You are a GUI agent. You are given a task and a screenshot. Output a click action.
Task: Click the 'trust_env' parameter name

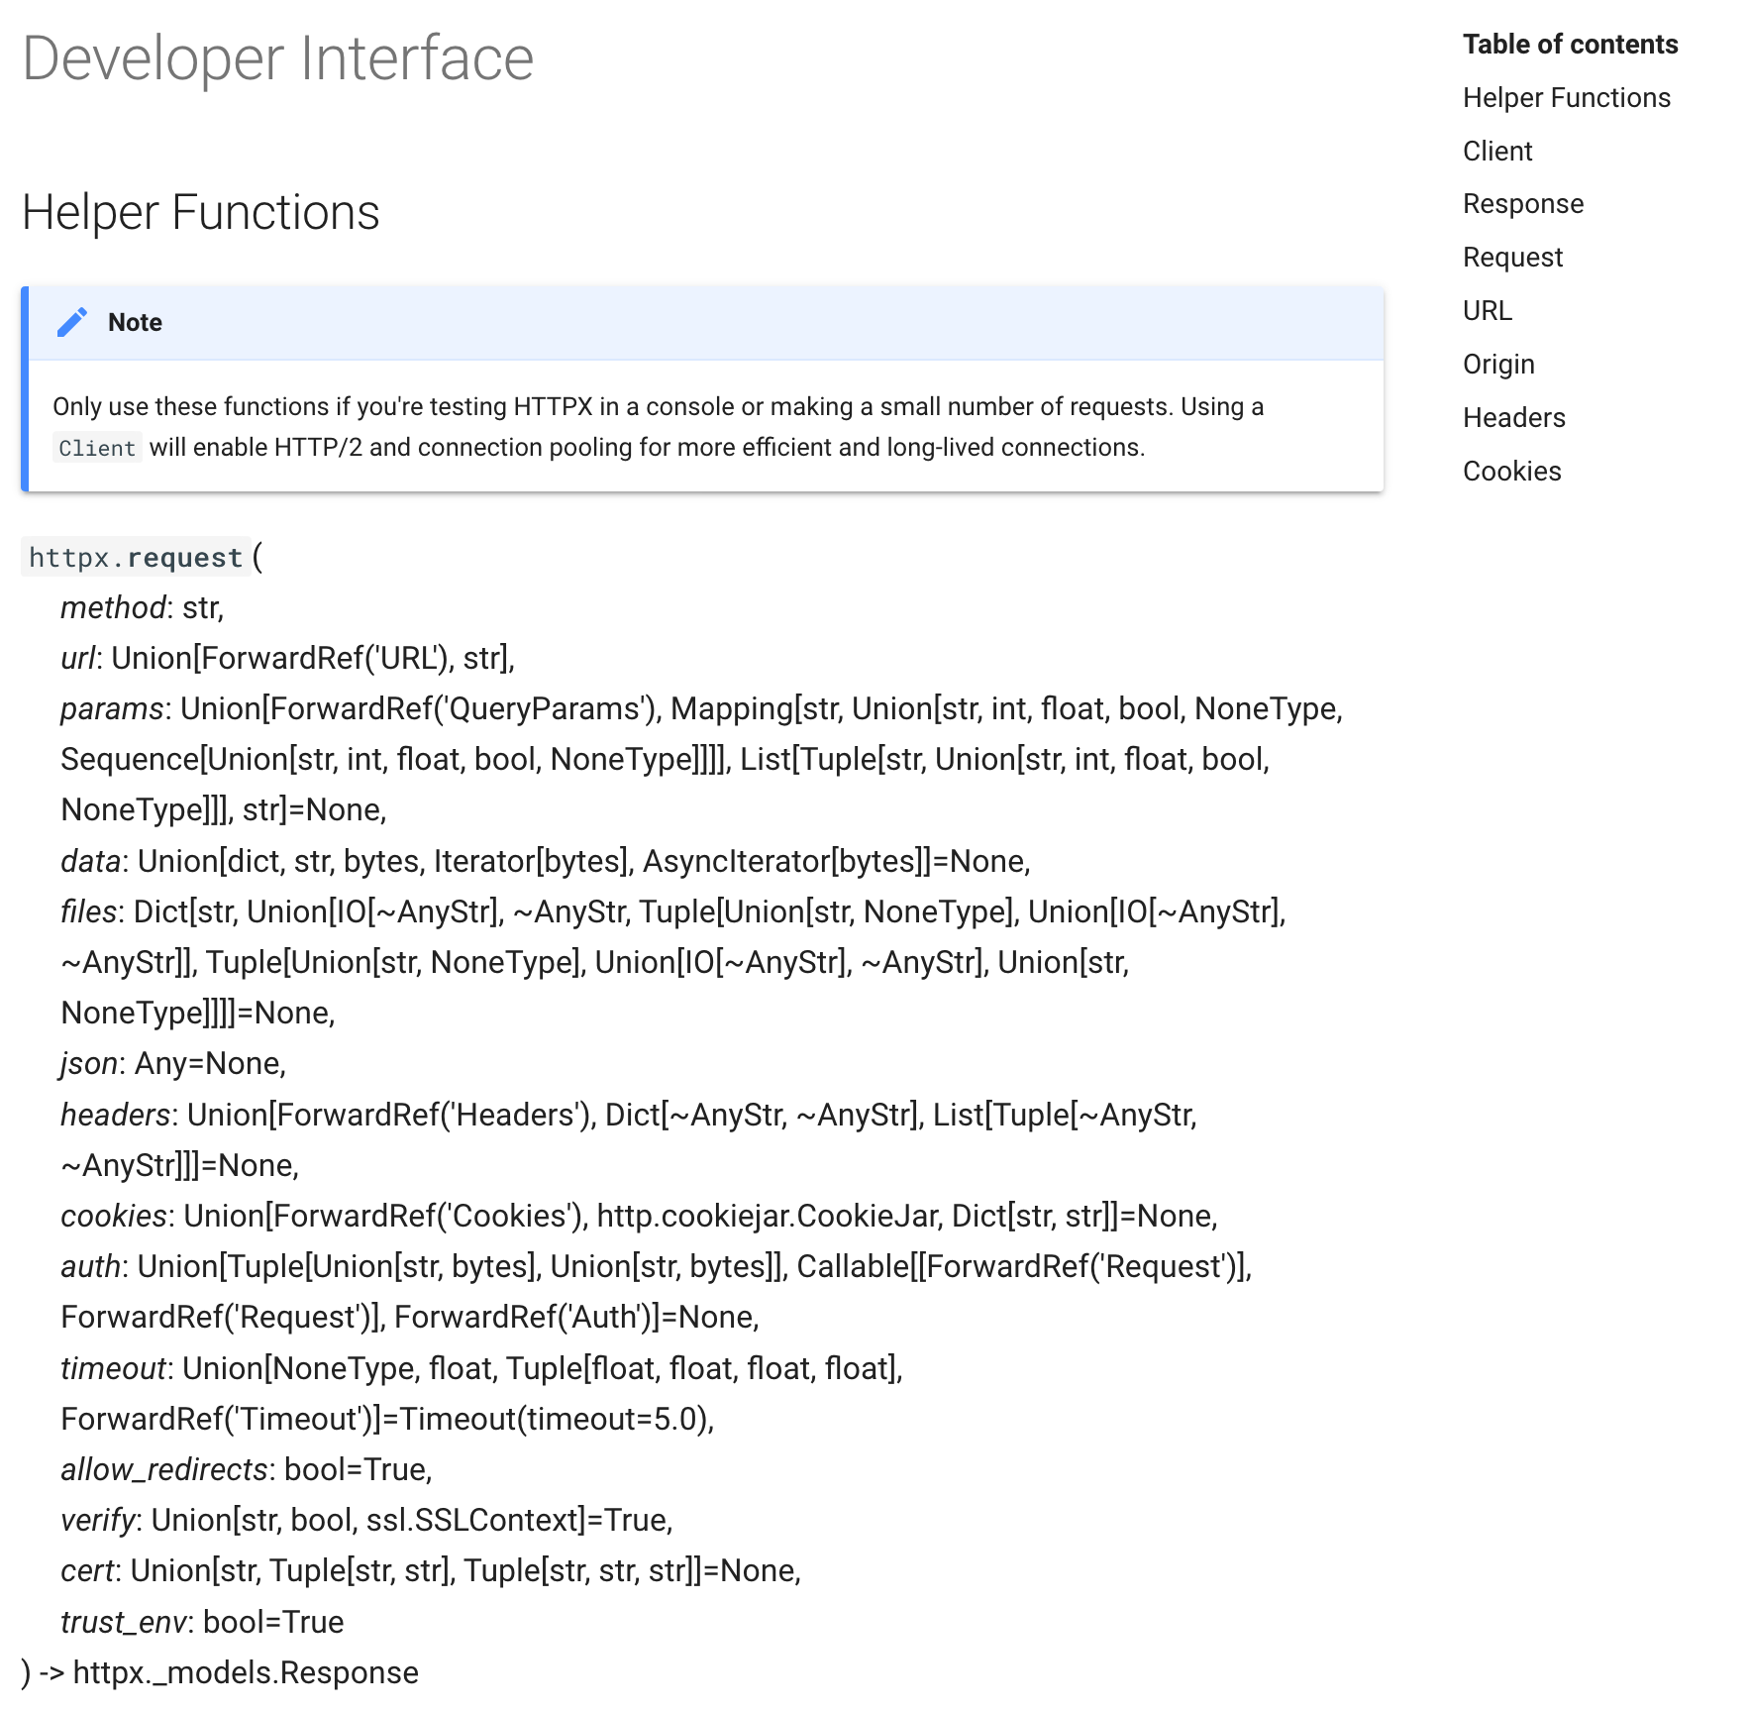pos(123,1622)
